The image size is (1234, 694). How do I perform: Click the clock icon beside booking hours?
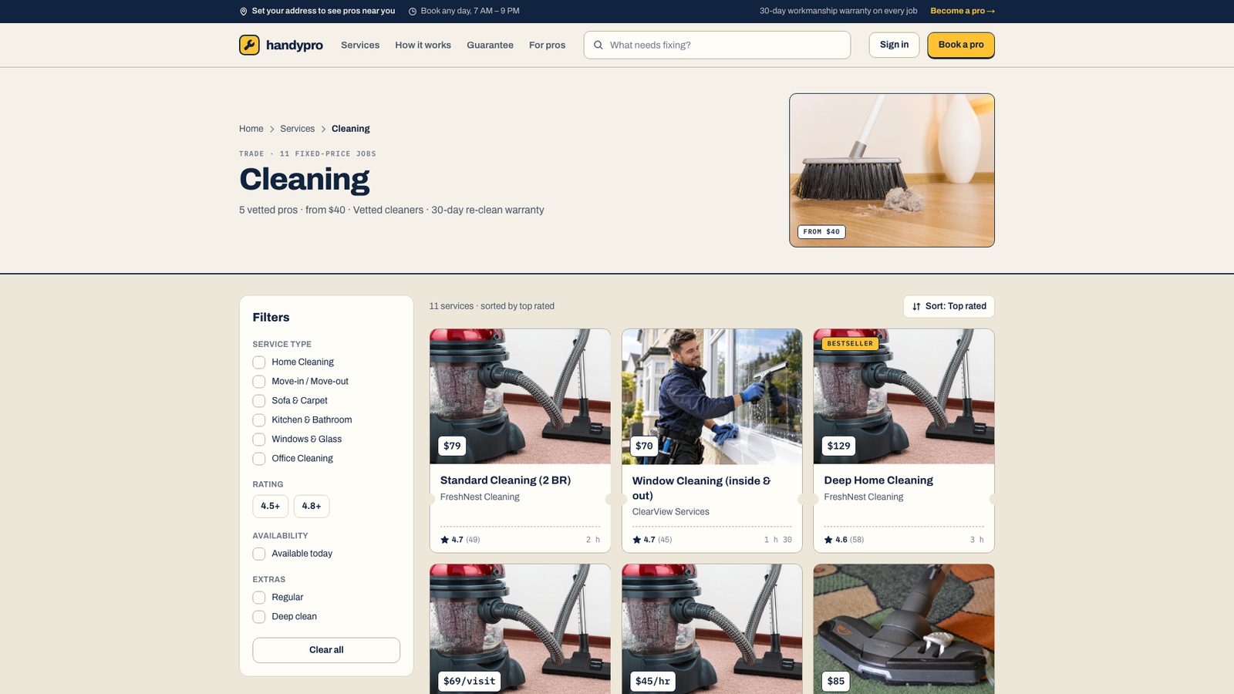[413, 12]
